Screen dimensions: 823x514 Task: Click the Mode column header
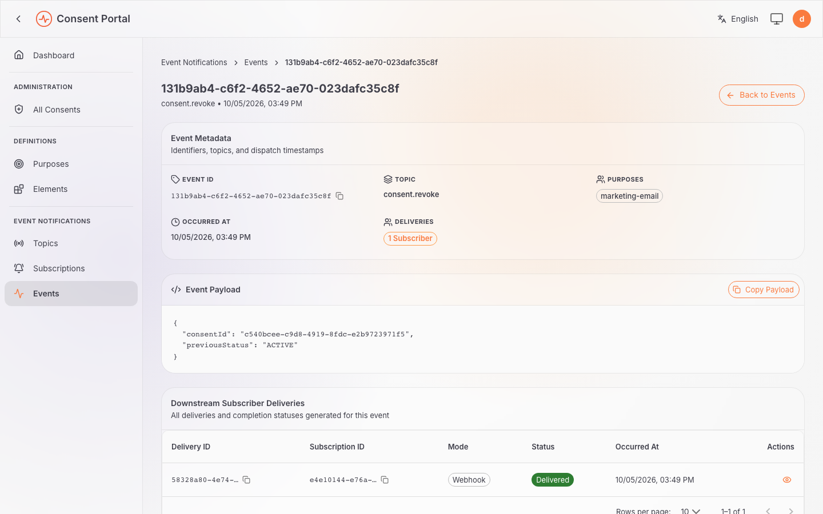pos(458,447)
